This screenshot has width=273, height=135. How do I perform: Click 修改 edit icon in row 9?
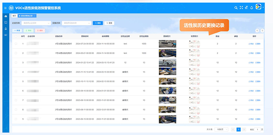pos(251,119)
